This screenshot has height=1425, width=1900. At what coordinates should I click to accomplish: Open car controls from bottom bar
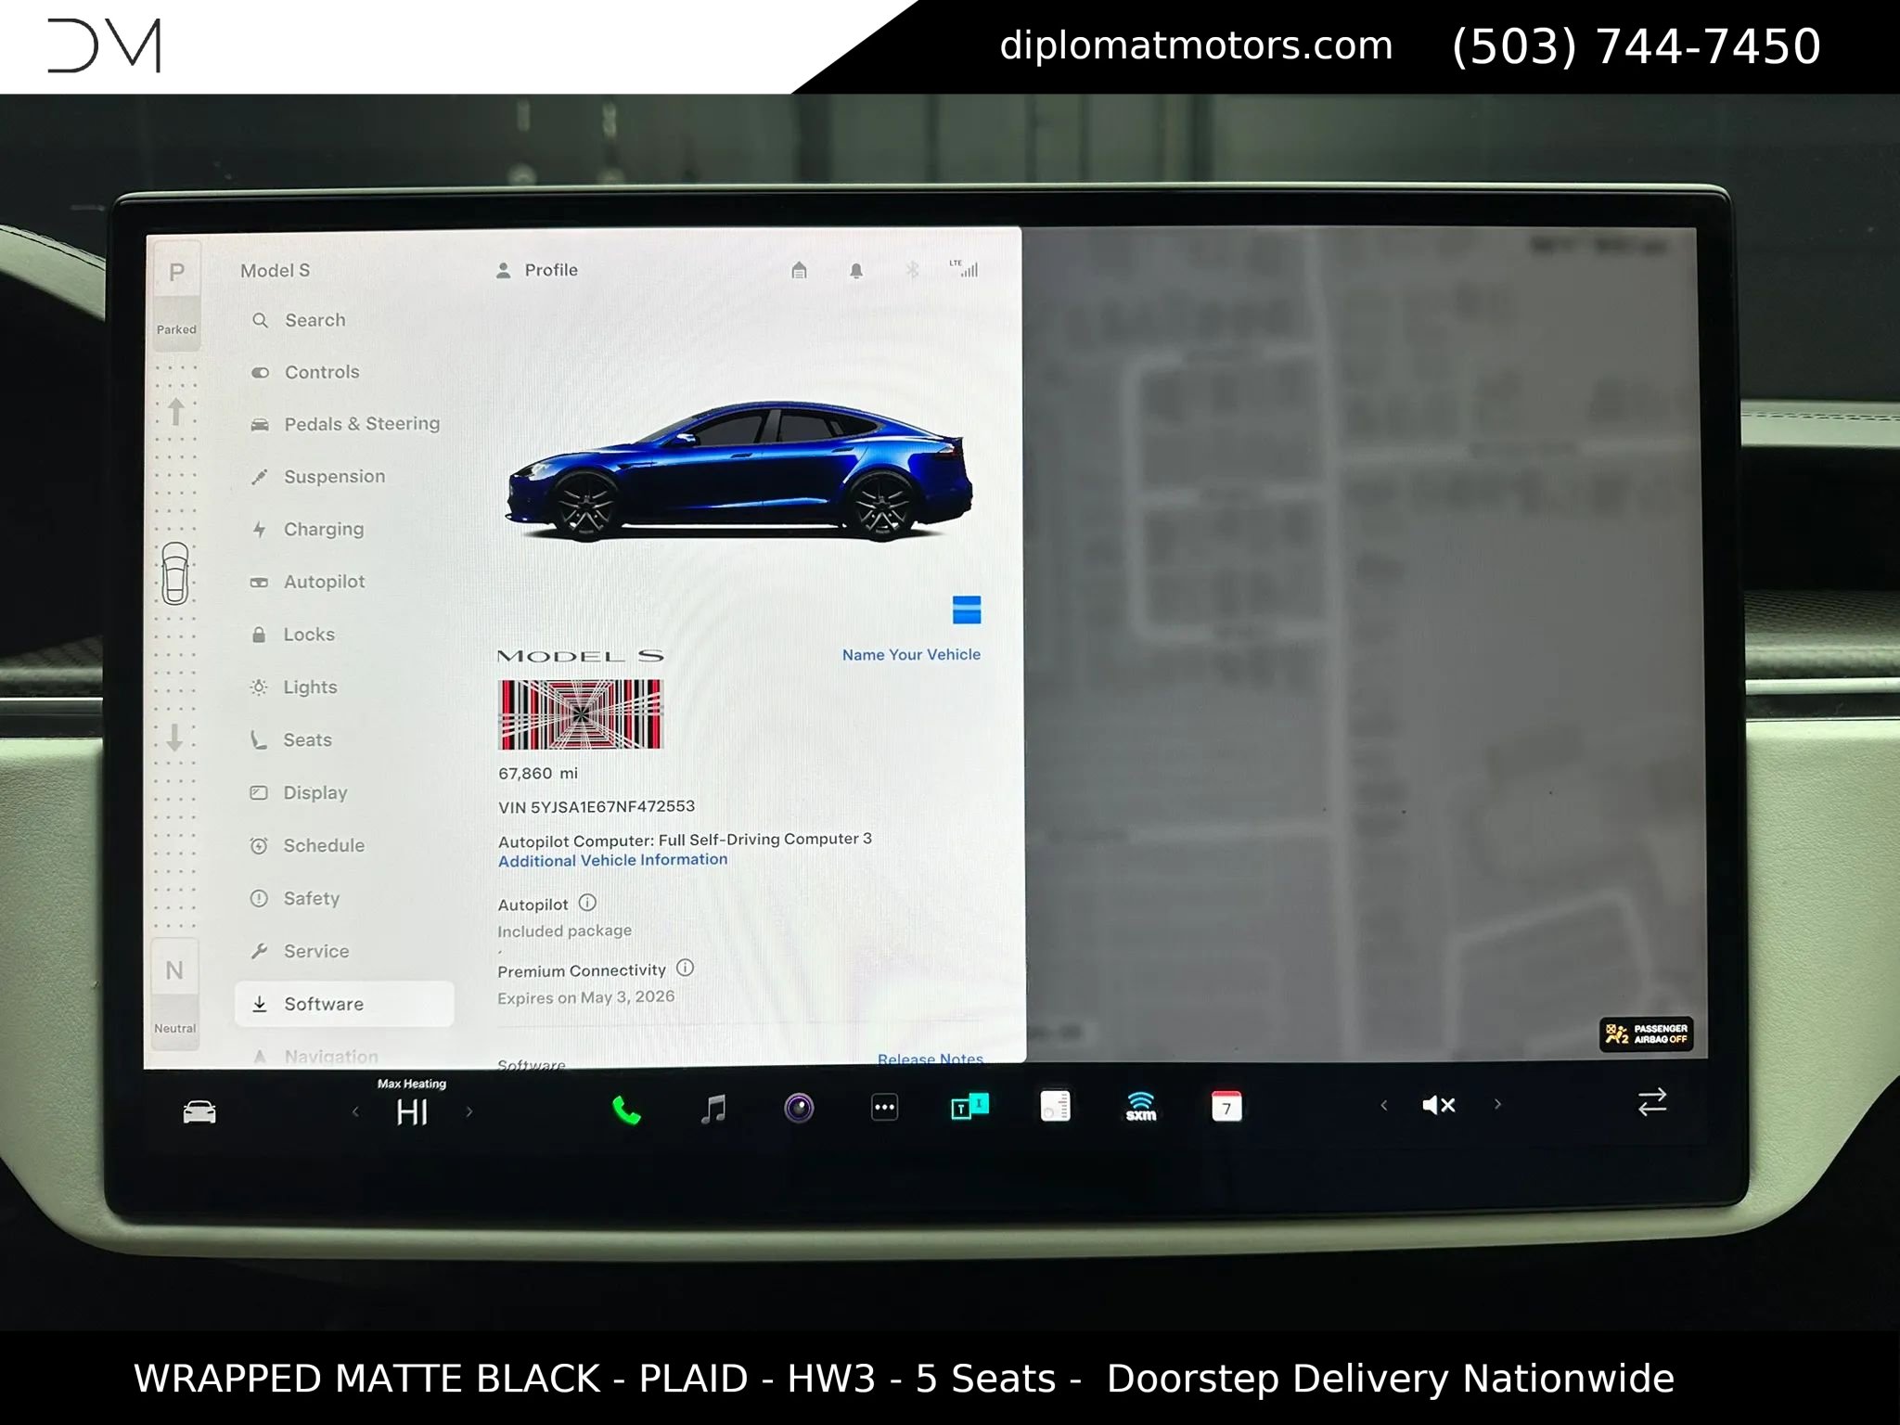[x=199, y=1111]
